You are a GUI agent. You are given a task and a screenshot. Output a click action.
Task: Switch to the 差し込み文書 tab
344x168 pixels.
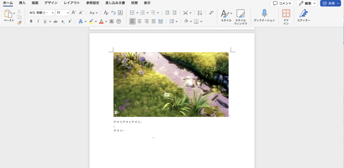point(115,3)
